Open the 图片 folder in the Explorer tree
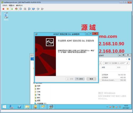Screen dimensions: 133x113 [38, 89]
